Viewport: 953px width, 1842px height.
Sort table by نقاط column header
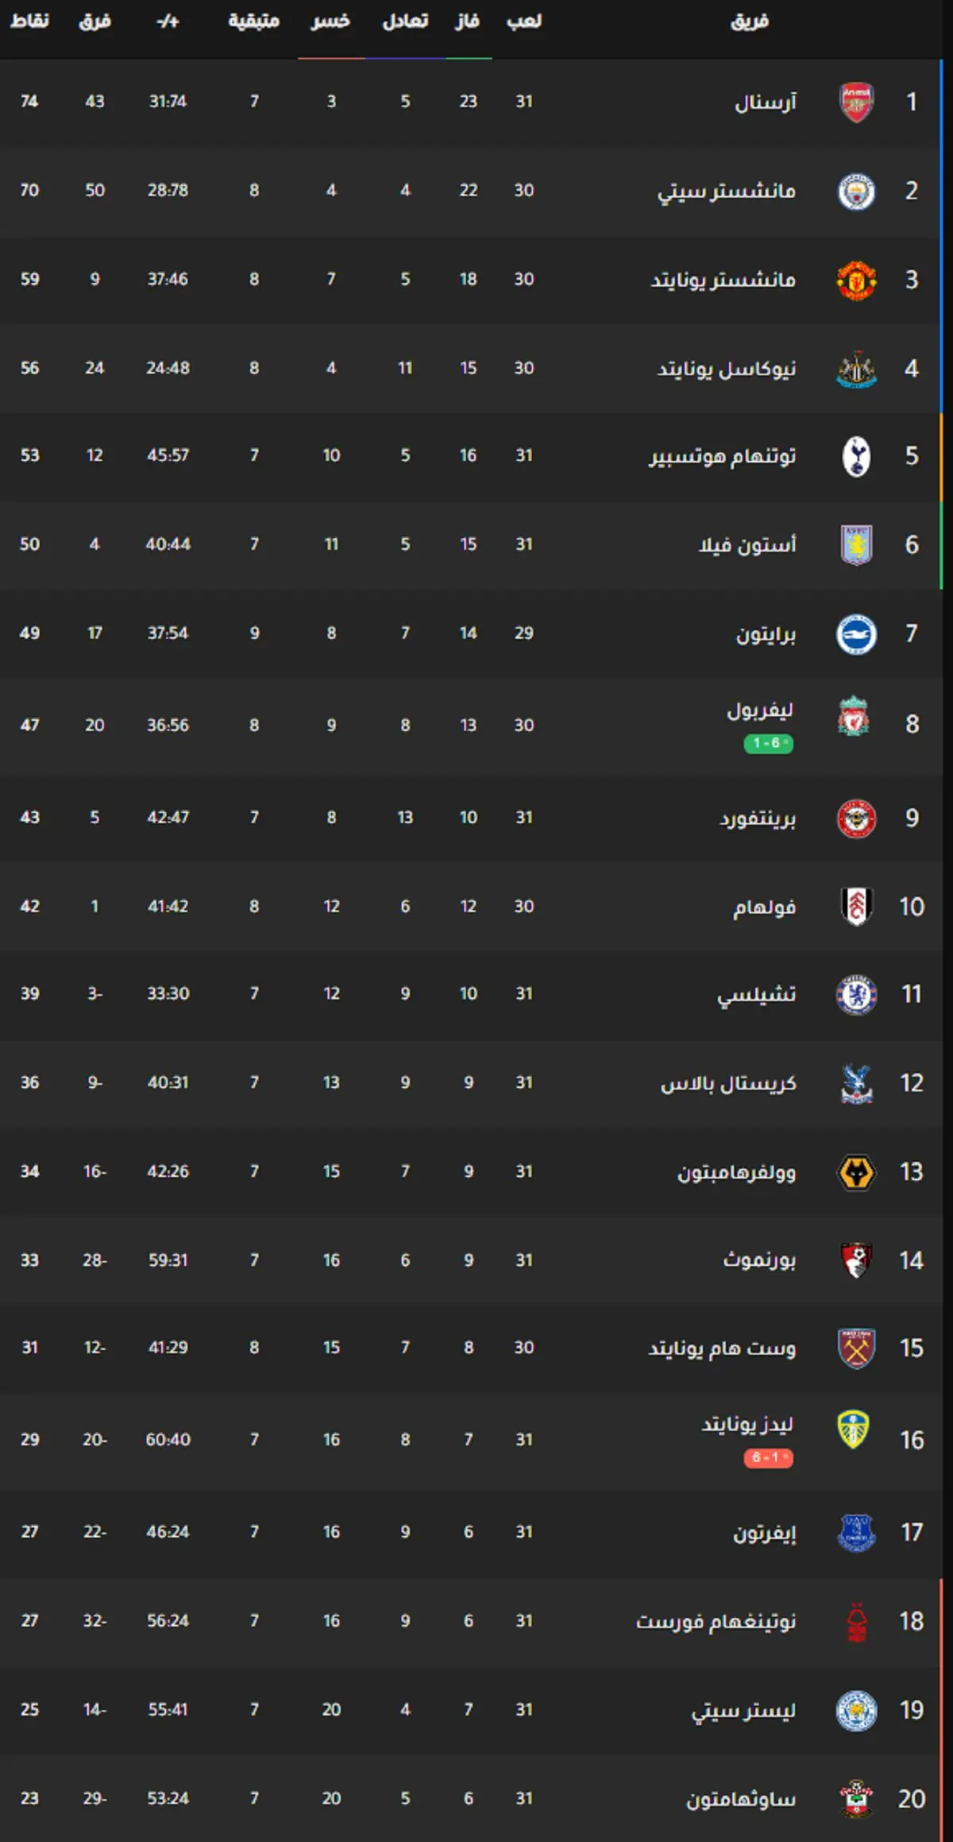(29, 21)
